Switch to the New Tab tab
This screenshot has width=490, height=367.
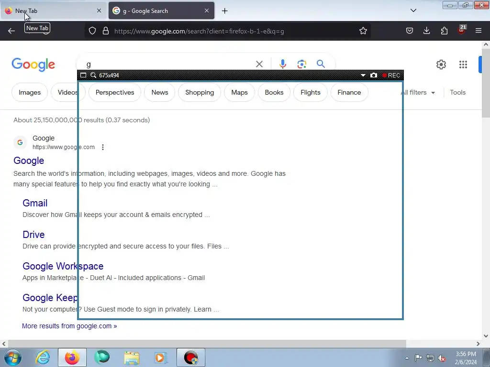pos(53,11)
